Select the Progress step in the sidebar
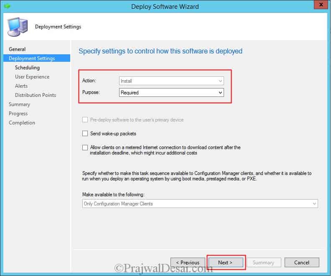Image resolution: width=331 pixels, height=276 pixels. (18, 114)
